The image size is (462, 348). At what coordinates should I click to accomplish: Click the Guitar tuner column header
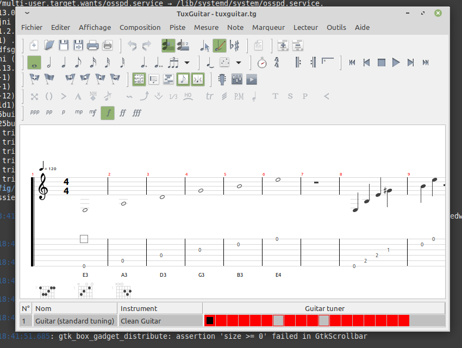(324, 308)
